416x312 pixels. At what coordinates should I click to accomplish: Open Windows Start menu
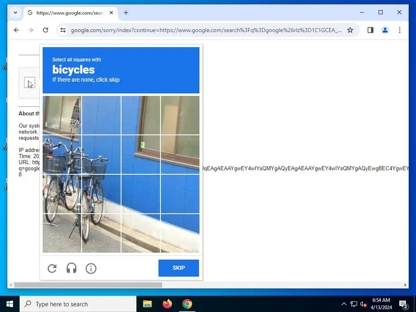10,304
